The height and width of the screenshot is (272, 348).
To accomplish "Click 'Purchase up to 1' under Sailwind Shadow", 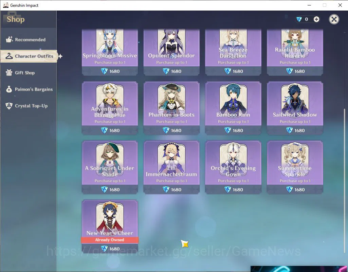I will (295, 122).
